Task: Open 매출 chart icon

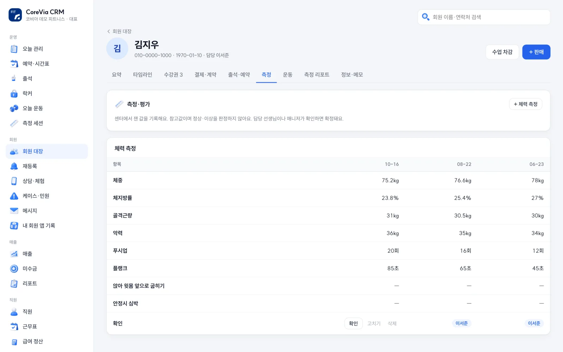Action: tap(14, 254)
